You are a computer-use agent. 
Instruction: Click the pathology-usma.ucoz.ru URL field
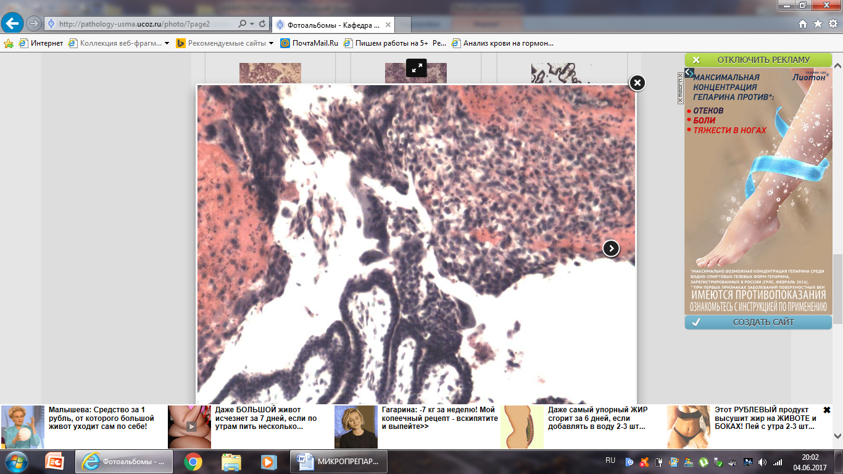[141, 24]
